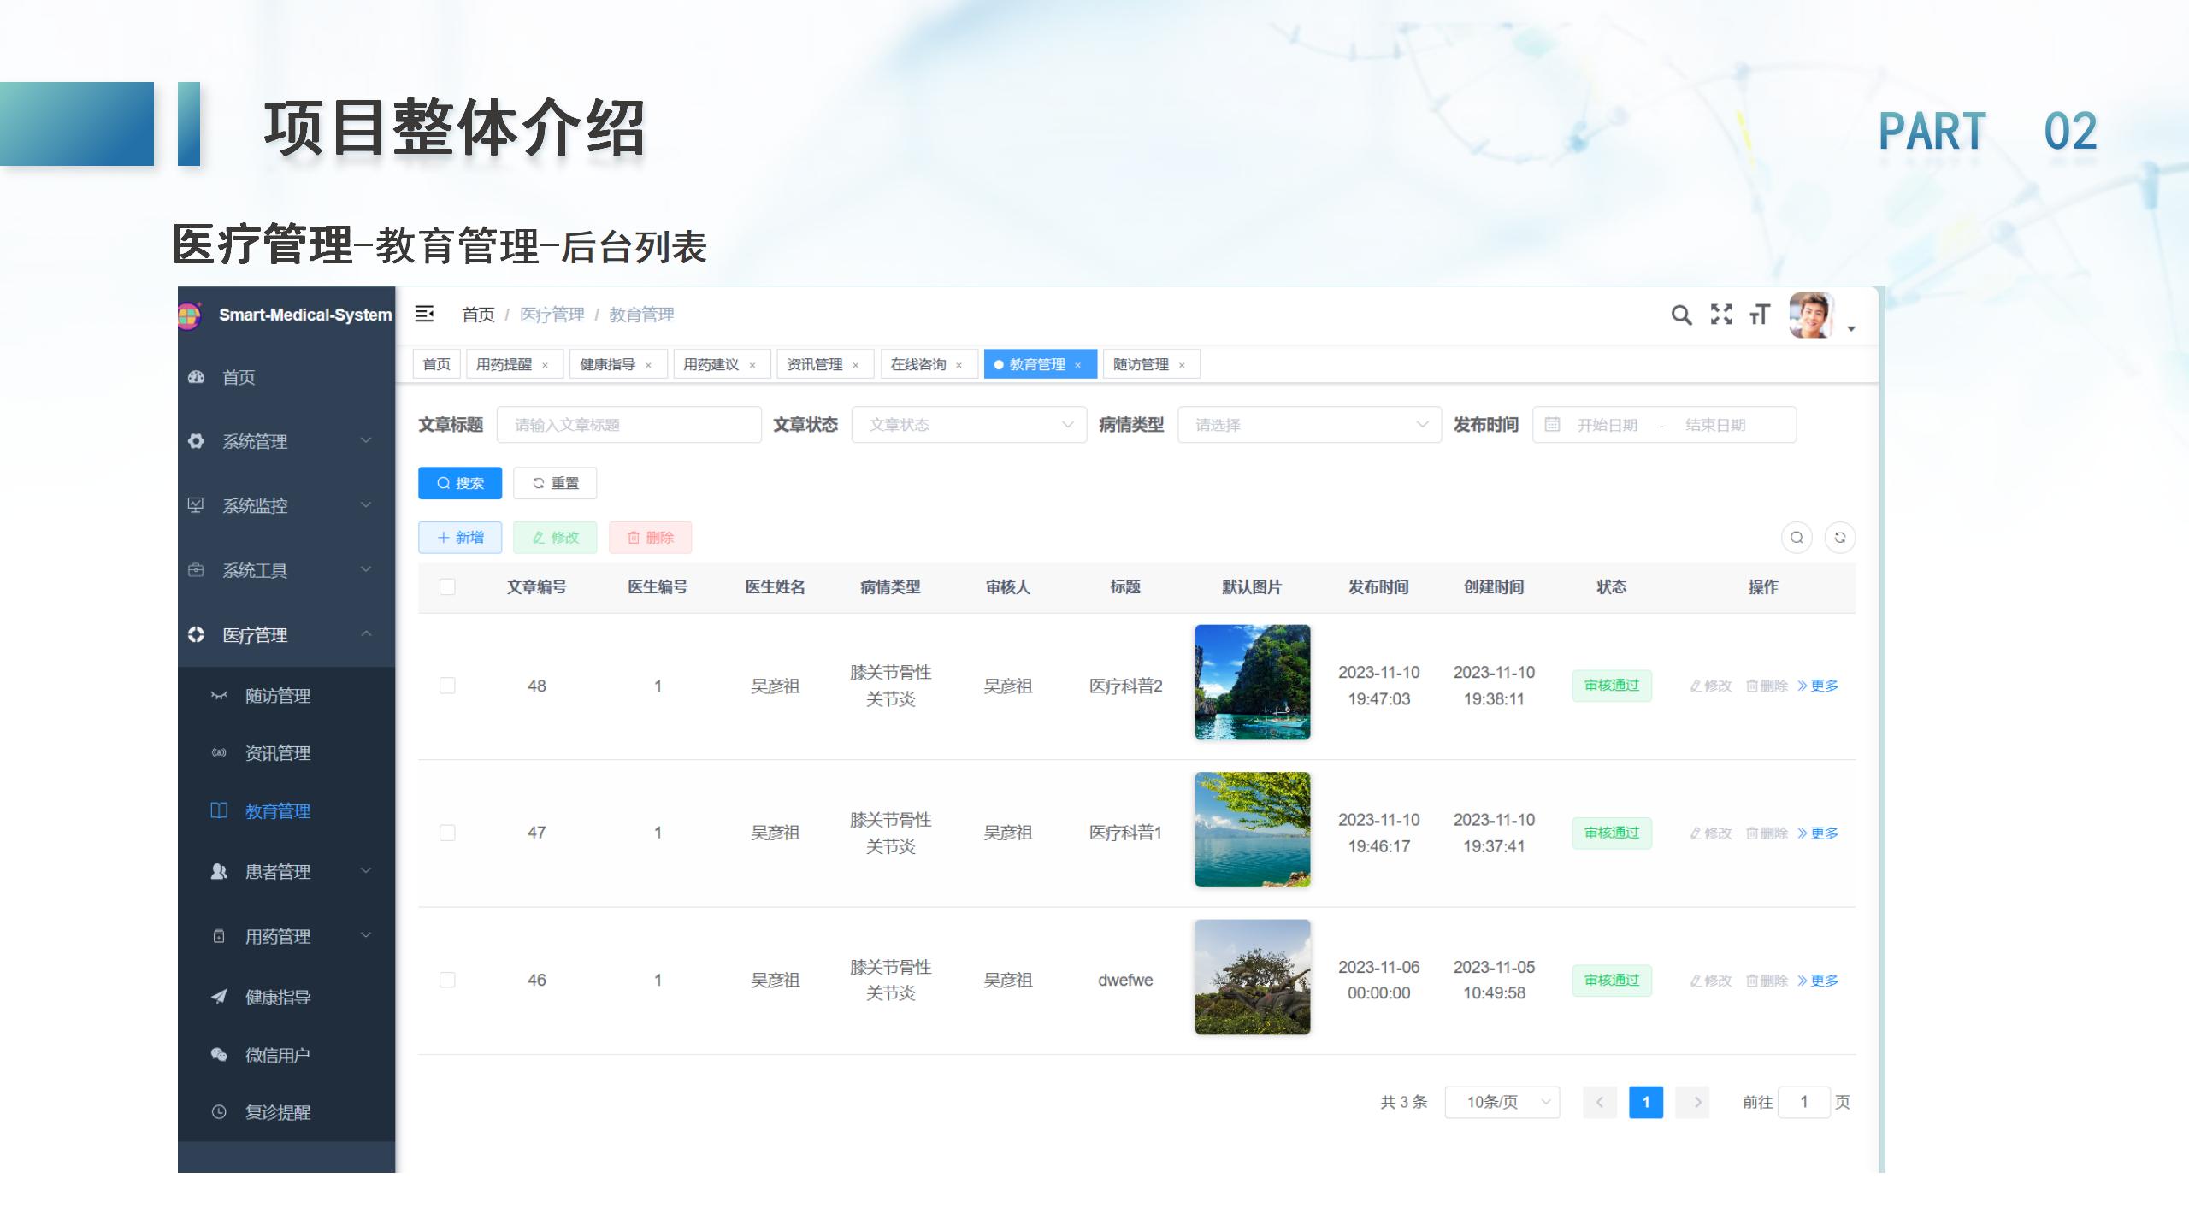Click the clock icon beside 复诊提醒

click(x=217, y=1112)
